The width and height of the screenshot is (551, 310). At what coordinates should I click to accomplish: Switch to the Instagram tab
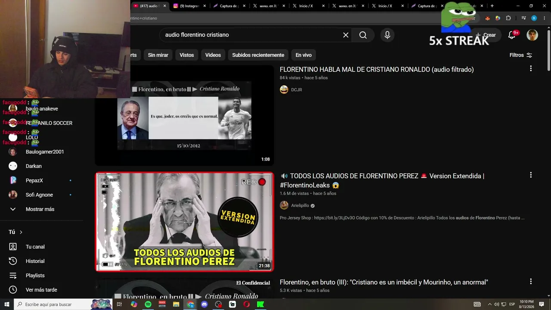click(189, 6)
